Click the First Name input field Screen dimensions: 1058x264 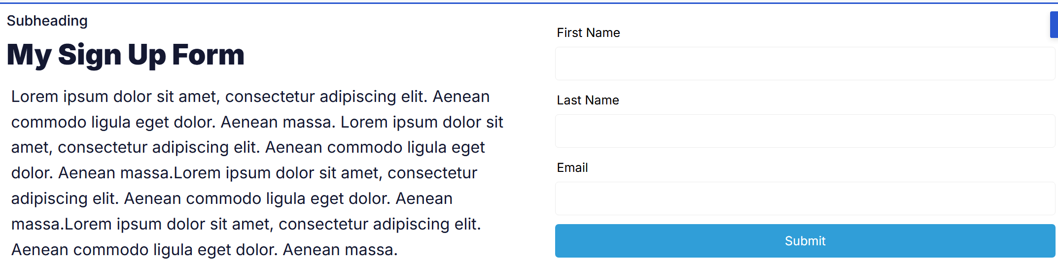pyautogui.click(x=805, y=64)
